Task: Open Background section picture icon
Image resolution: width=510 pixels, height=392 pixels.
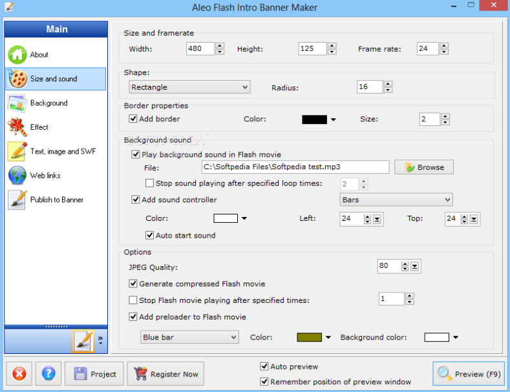Action: click(17, 103)
